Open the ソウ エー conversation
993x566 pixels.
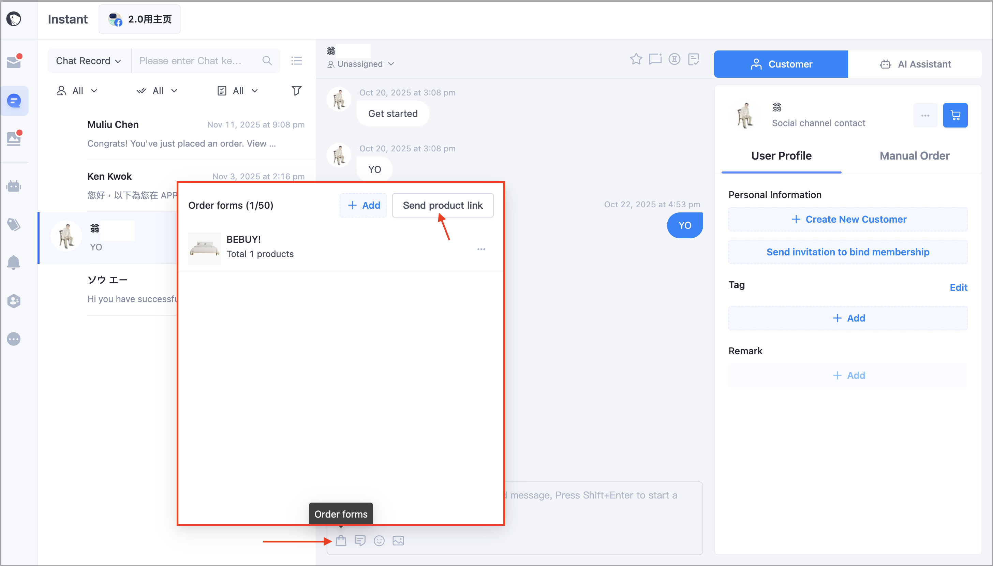point(108,289)
